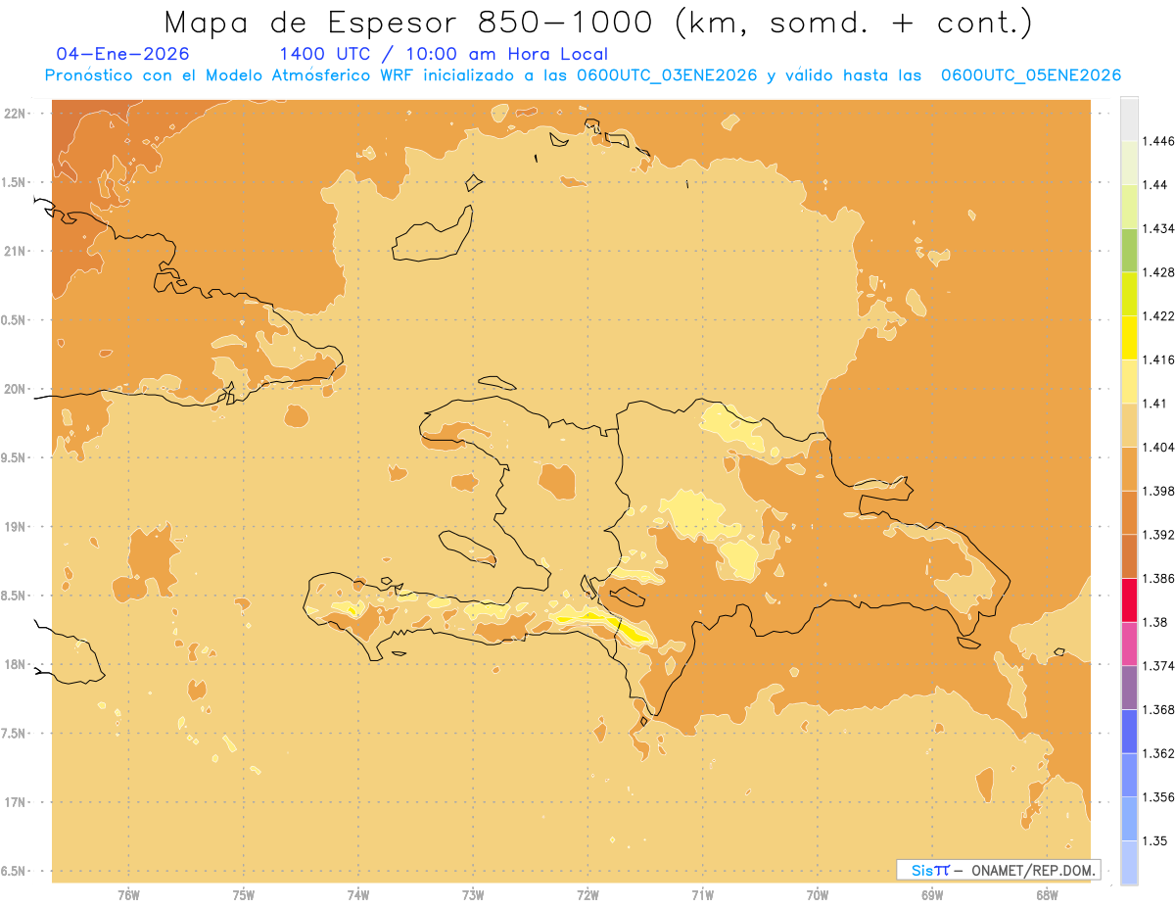Image resolution: width=1175 pixels, height=908 pixels.
Task: Click the '74W' longitude label
Action: coord(358,895)
